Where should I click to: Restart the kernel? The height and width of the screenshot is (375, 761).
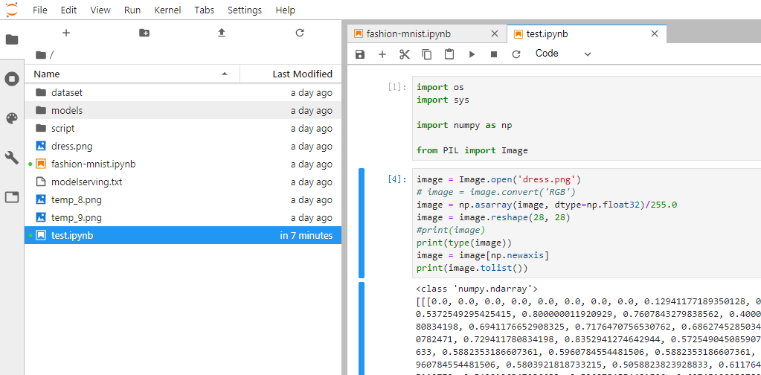(516, 54)
